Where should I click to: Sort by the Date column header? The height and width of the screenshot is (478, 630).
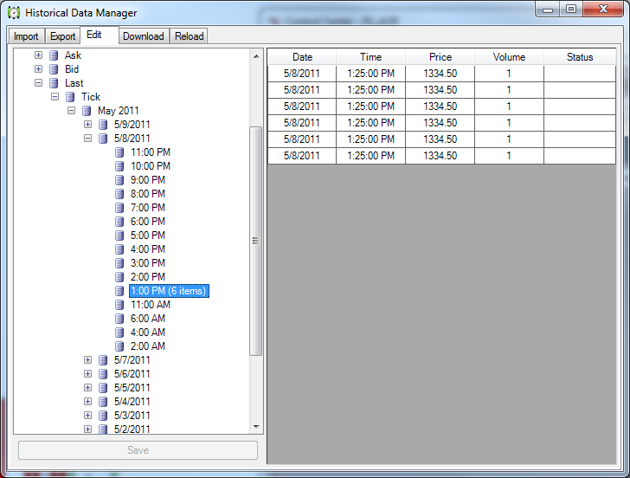point(302,57)
